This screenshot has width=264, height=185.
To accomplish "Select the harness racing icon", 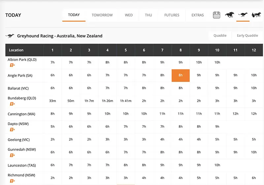I will 256,15.
